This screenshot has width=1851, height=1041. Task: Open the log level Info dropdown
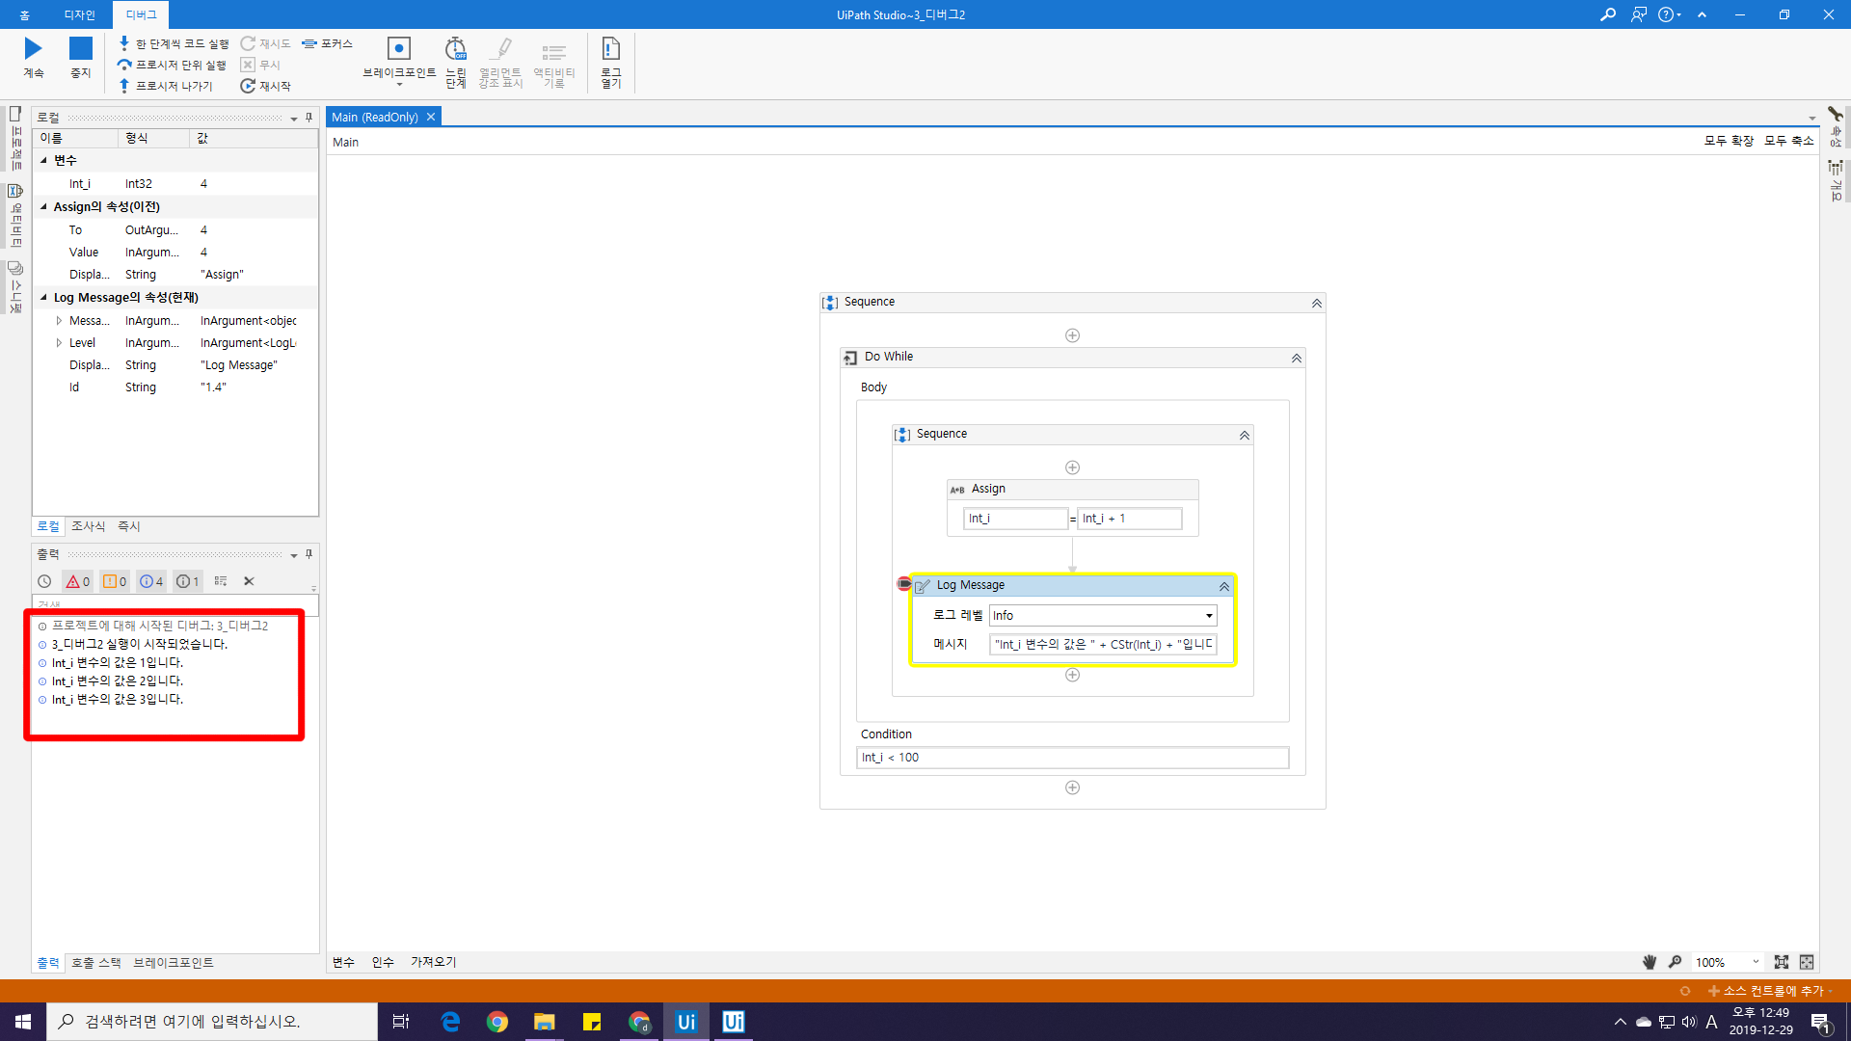pyautogui.click(x=1209, y=616)
